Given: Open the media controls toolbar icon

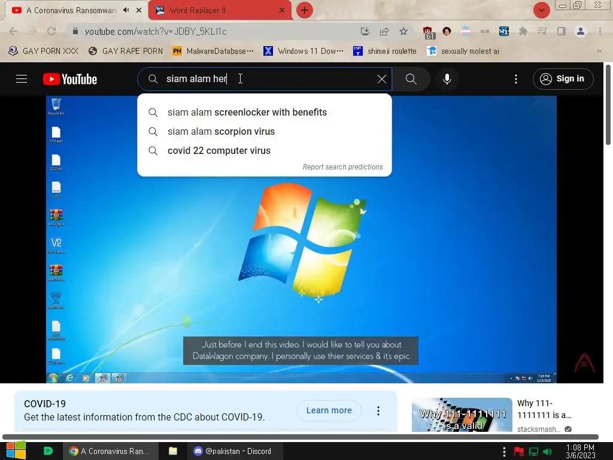Looking at the screenshot, I should pyautogui.click(x=542, y=31).
